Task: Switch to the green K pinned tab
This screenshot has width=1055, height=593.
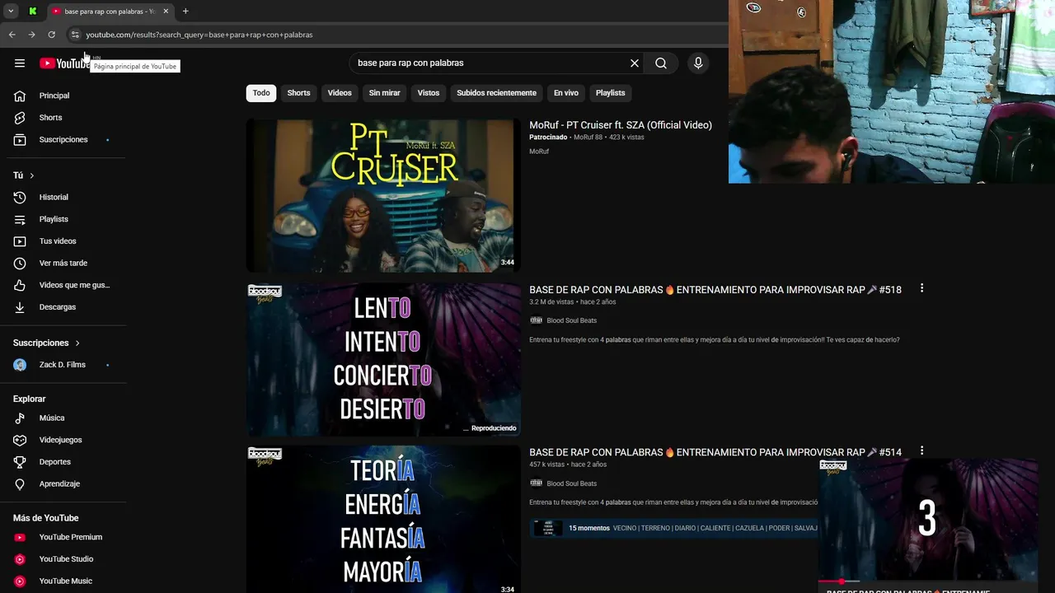Action: pyautogui.click(x=33, y=12)
